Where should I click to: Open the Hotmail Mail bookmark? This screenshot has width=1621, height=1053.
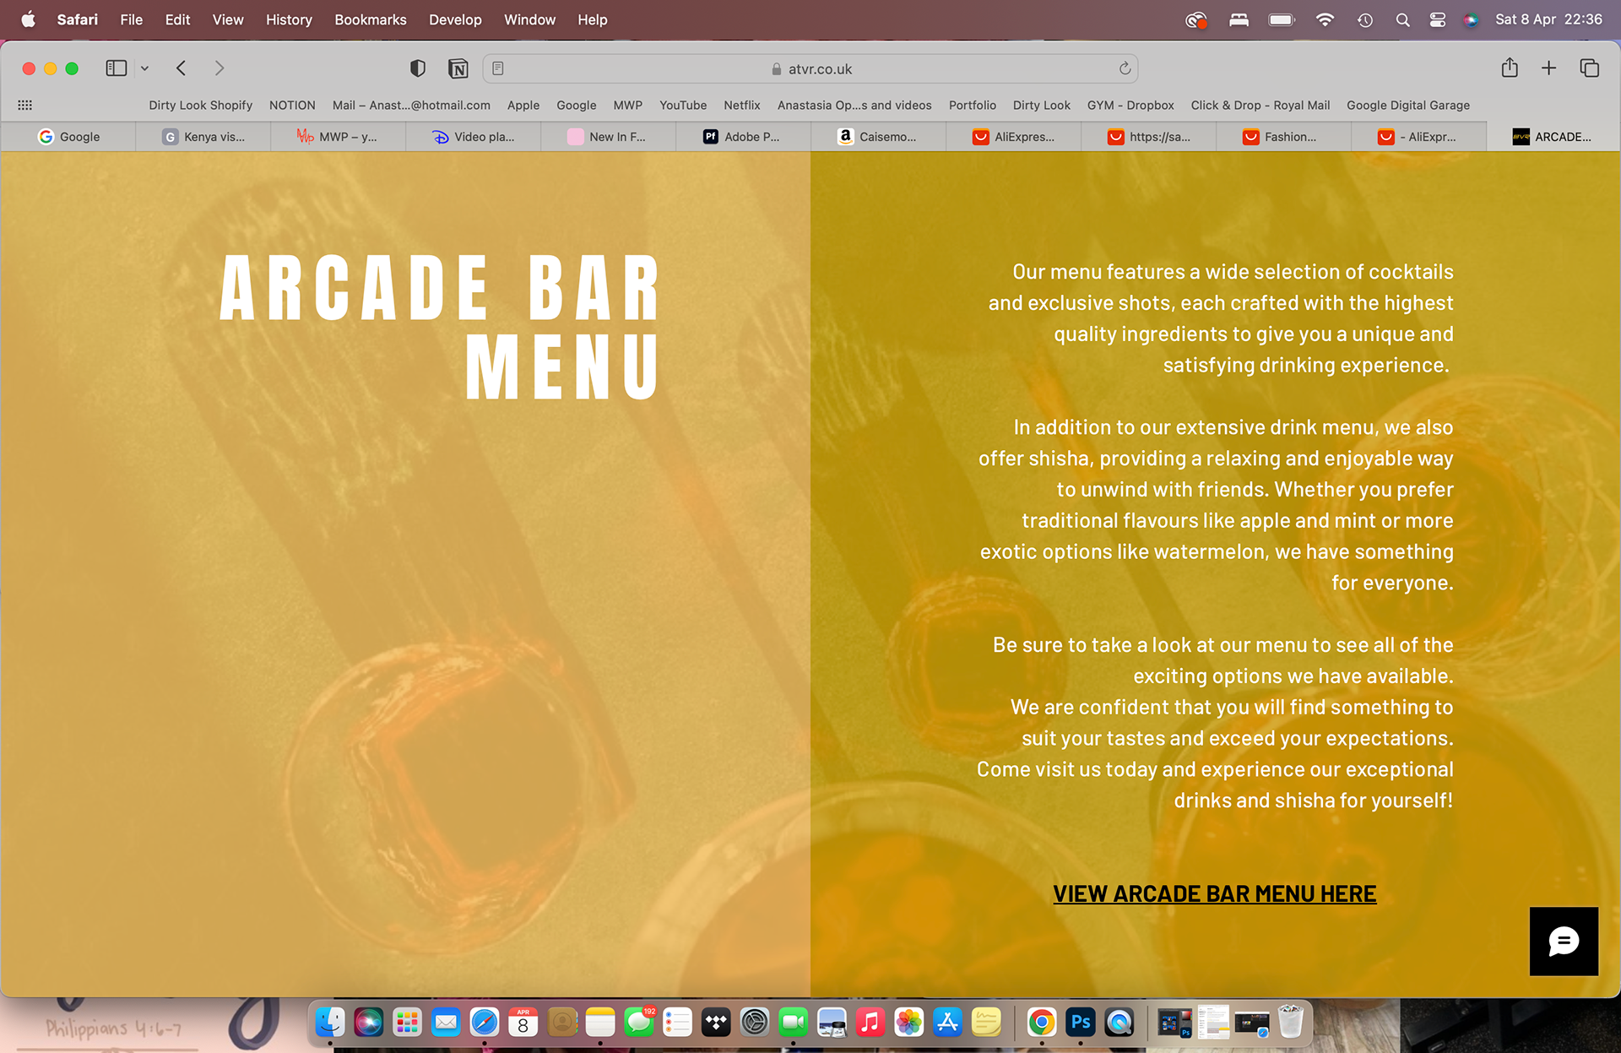point(411,106)
